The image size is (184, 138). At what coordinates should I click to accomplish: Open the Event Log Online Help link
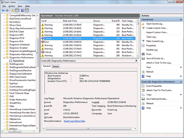pos(74,121)
